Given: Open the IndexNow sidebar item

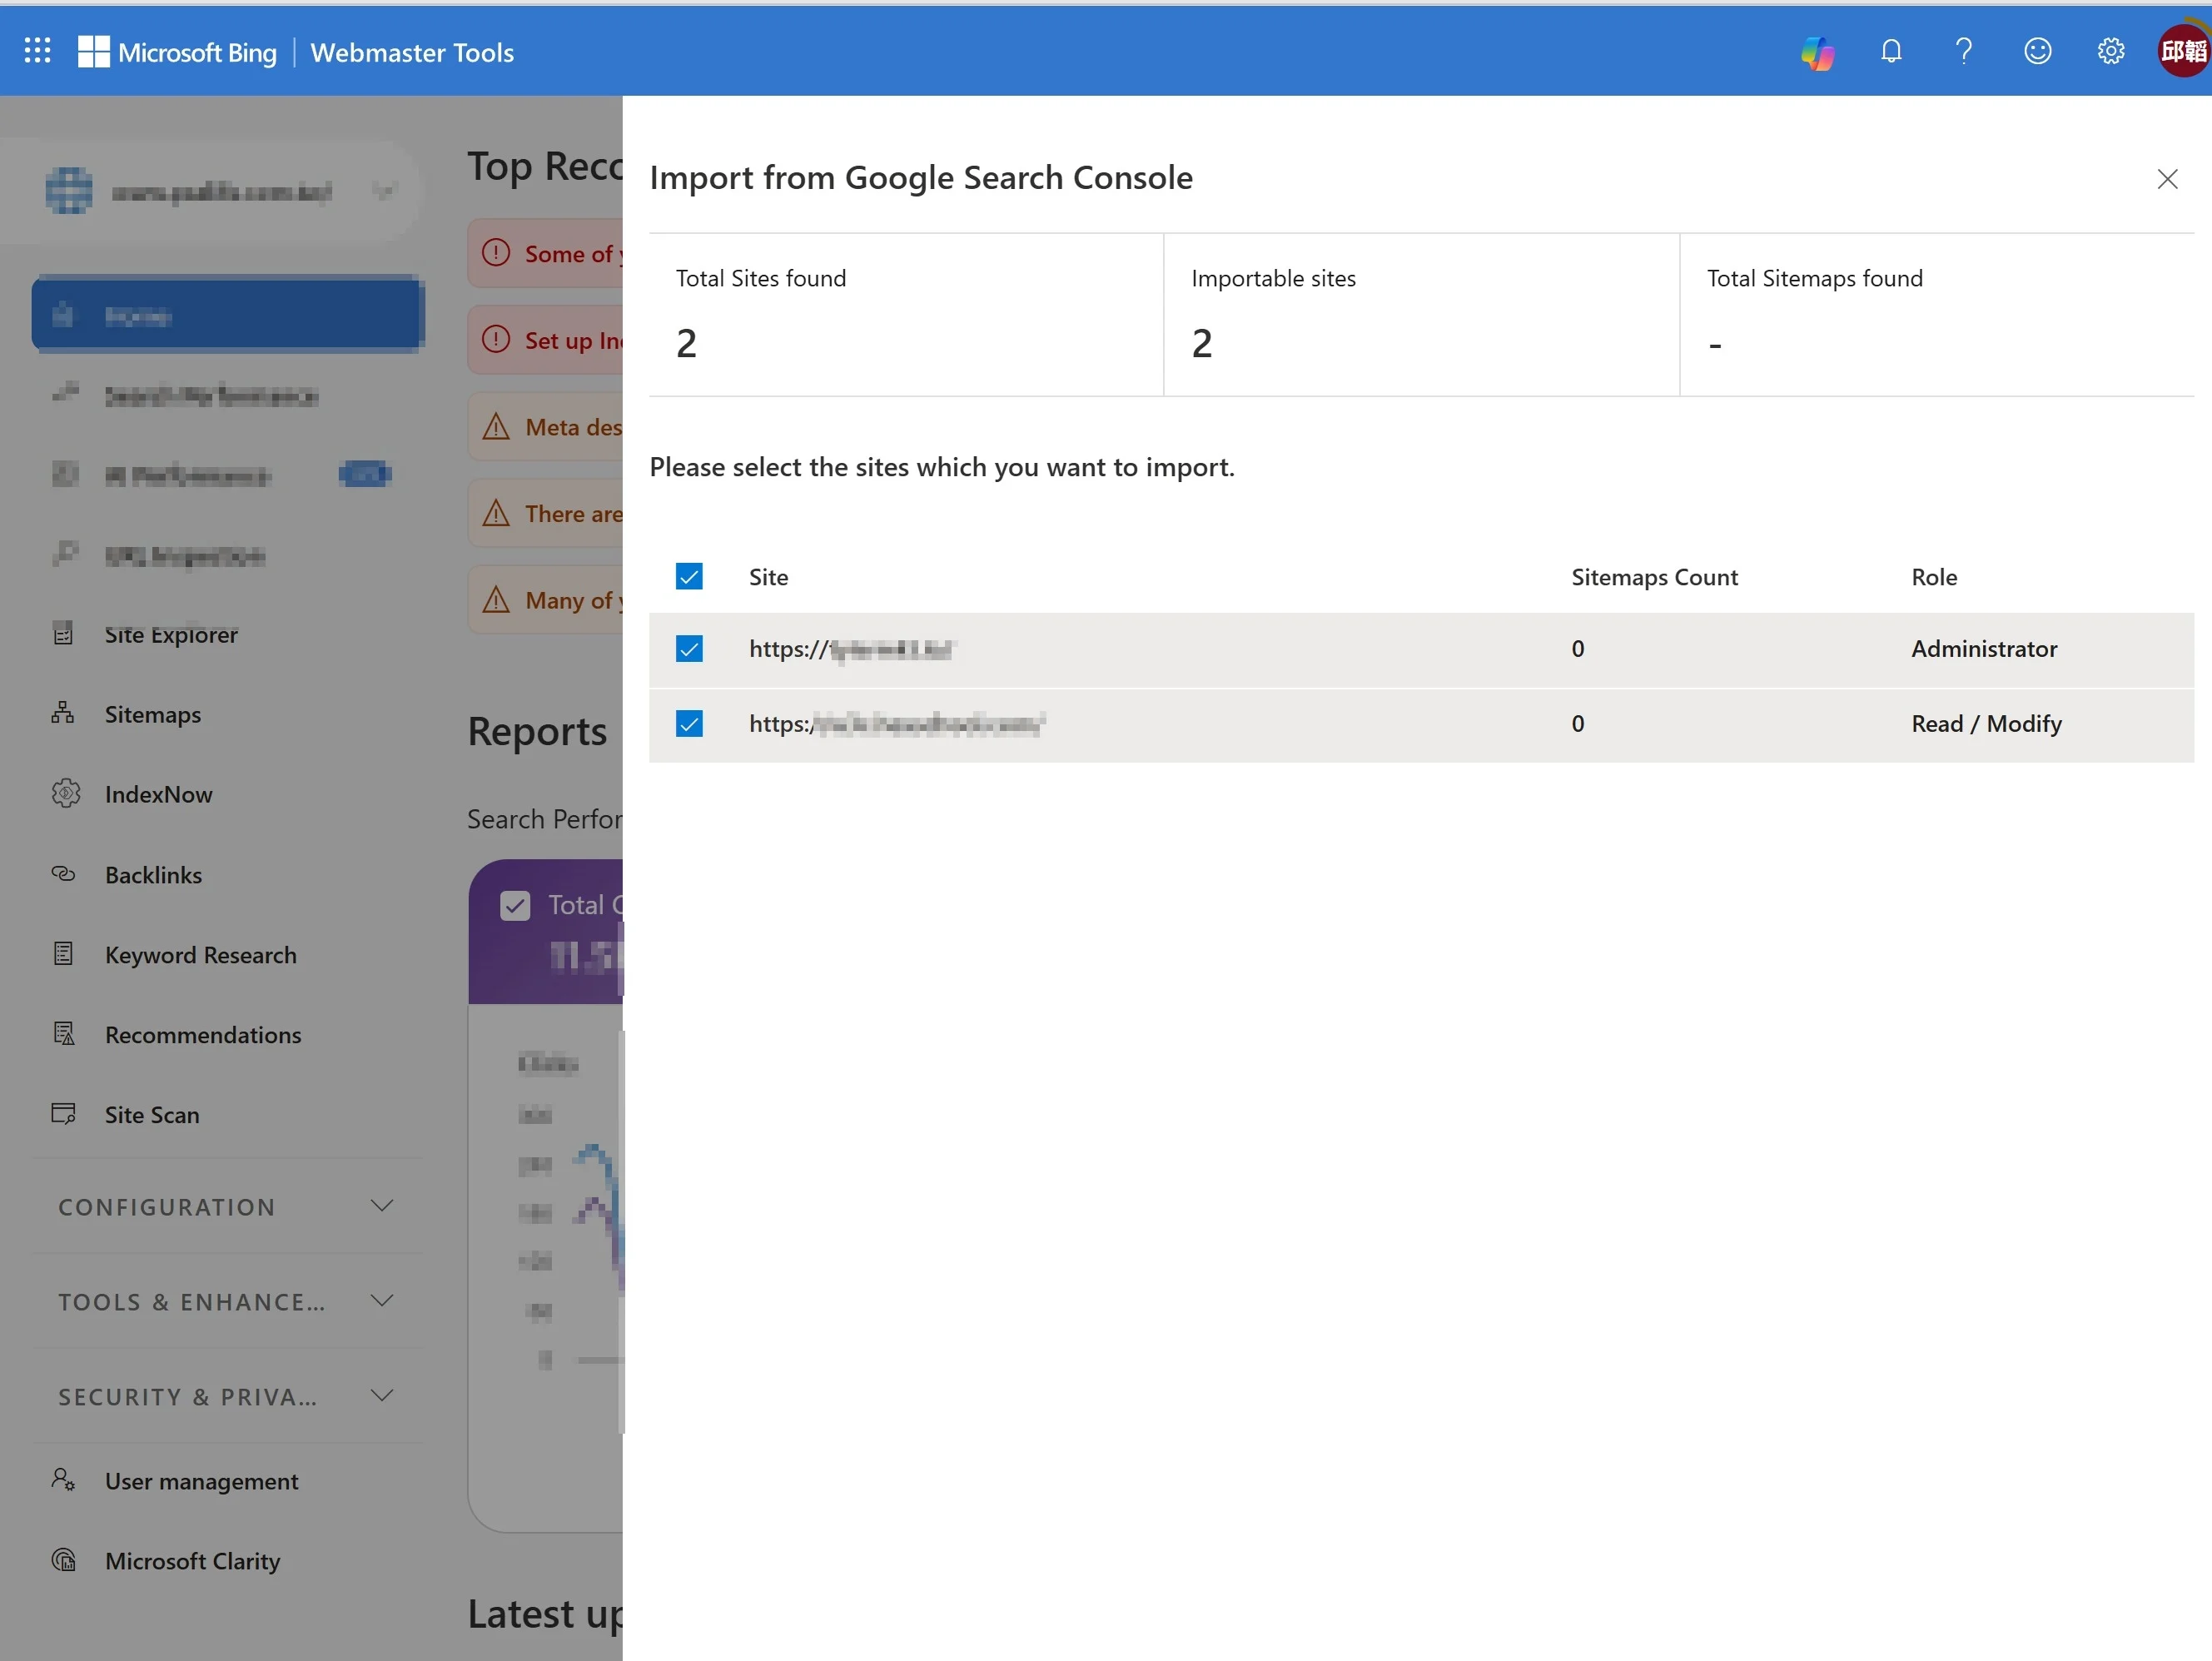Looking at the screenshot, I should click(158, 794).
